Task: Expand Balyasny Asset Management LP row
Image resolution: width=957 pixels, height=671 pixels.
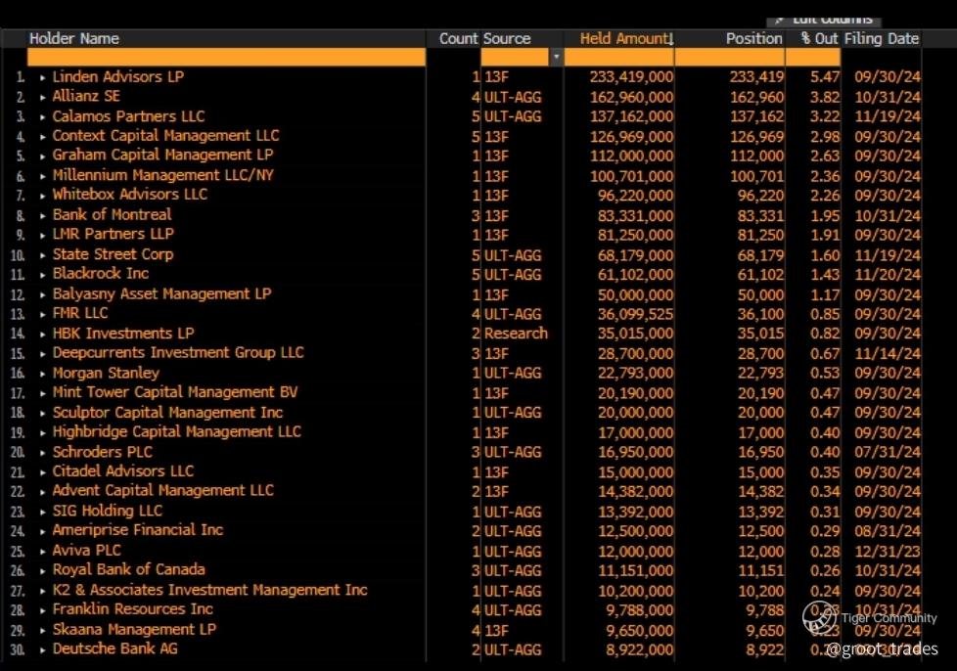Action: point(43,295)
